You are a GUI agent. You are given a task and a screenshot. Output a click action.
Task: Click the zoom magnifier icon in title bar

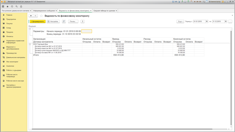pos(204,2)
